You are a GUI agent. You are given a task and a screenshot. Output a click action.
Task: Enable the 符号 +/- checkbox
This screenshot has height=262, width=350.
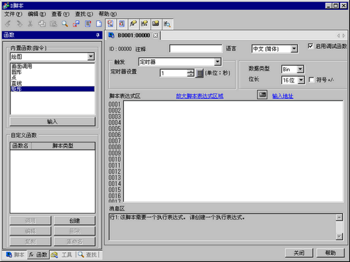pos(311,80)
